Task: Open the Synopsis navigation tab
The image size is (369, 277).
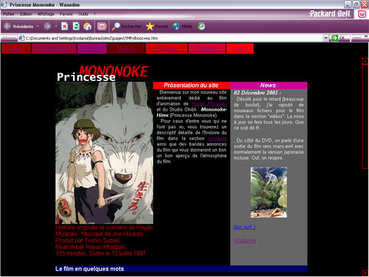Action: pyautogui.click(x=54, y=49)
